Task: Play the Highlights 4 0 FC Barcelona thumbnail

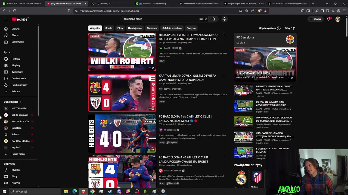Action: pos(122,134)
